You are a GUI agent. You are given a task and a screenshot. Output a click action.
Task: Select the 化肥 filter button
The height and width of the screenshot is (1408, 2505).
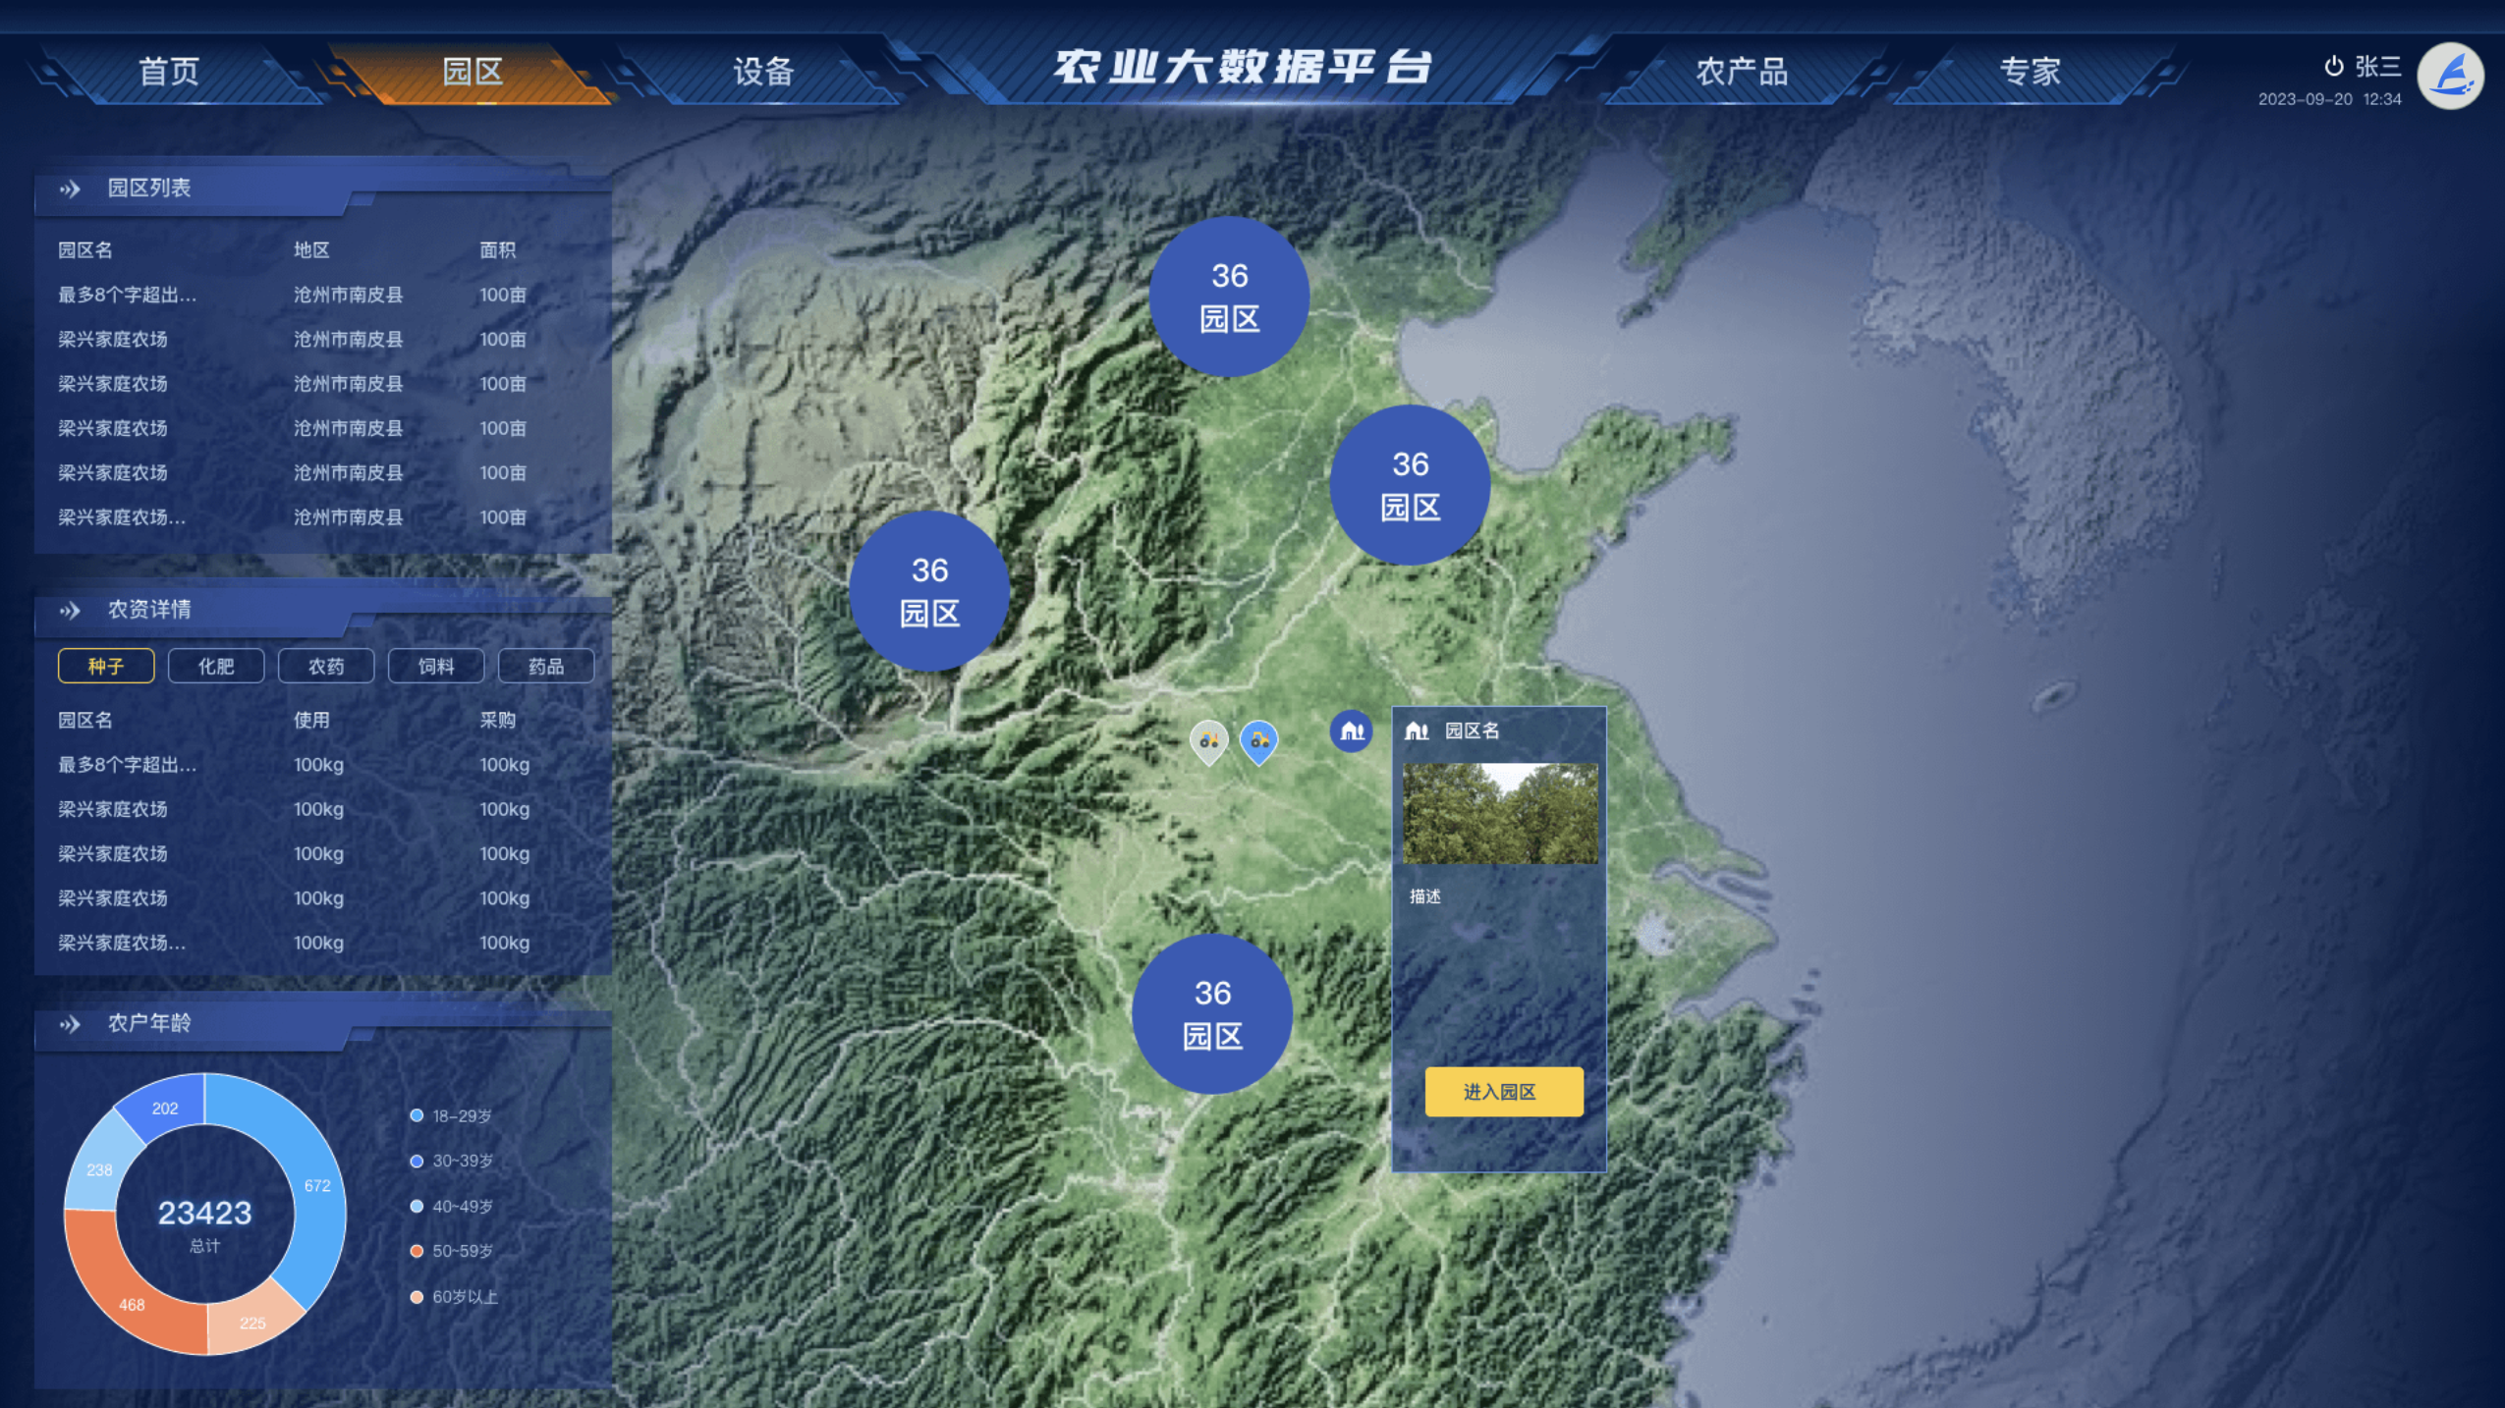(216, 666)
